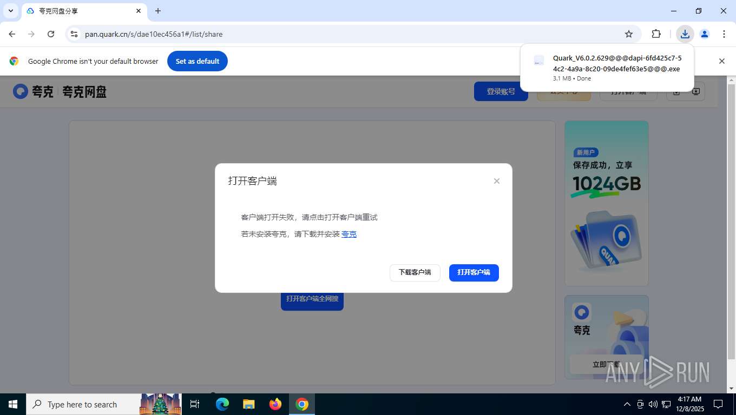Image resolution: width=736 pixels, height=415 pixels.
Task: Open the downloaded Quark exe file entry
Action: [x=607, y=68]
